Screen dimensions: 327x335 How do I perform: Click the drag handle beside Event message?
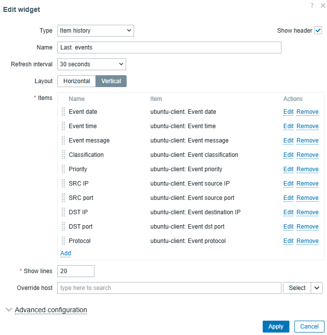coord(63,141)
